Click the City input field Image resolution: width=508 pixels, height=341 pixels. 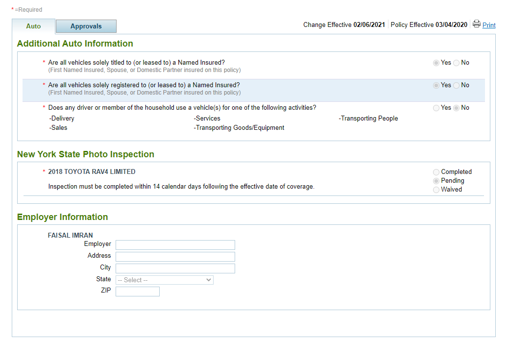(175, 268)
